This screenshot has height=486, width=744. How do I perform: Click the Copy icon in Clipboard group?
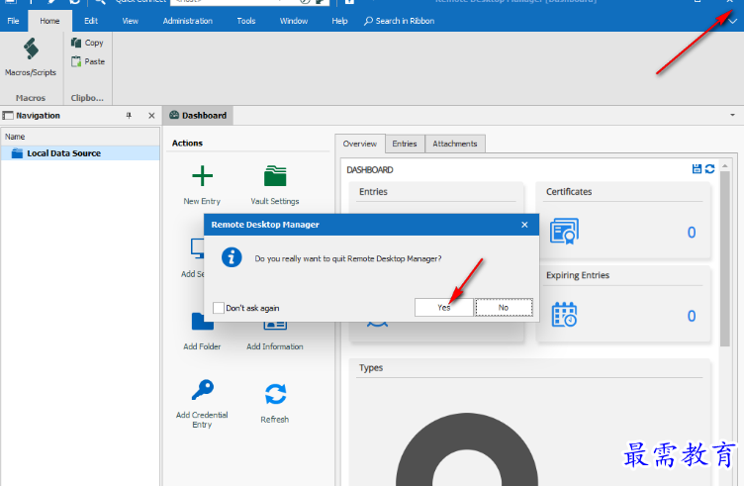click(76, 43)
